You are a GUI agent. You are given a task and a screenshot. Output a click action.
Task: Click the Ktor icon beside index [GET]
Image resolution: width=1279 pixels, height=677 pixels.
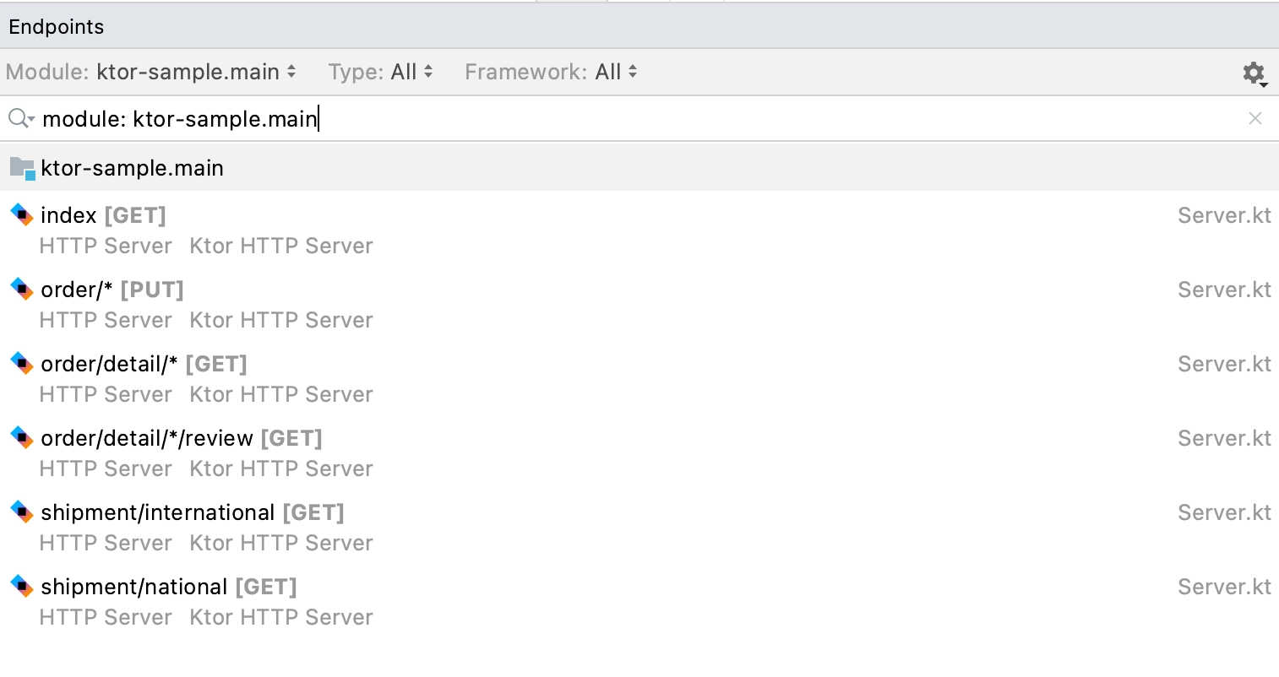coord(22,214)
